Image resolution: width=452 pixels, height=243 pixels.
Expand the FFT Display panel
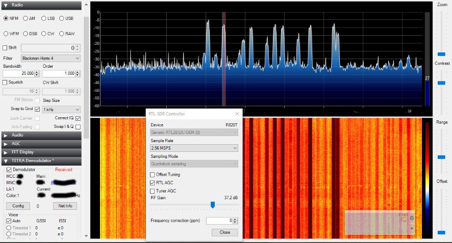point(5,152)
